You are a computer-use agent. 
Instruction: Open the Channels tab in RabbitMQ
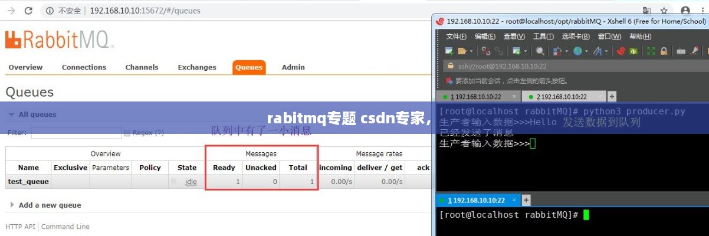point(142,67)
